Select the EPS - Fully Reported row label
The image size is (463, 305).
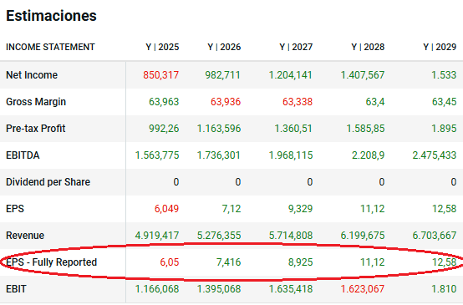click(x=51, y=262)
